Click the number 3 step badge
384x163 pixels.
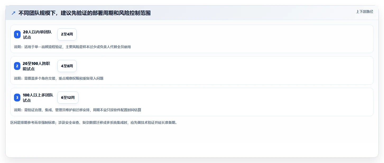(x=17, y=98)
